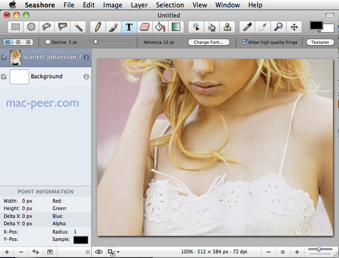
Task: Pick the Paint Bucket tool
Action: (160, 26)
